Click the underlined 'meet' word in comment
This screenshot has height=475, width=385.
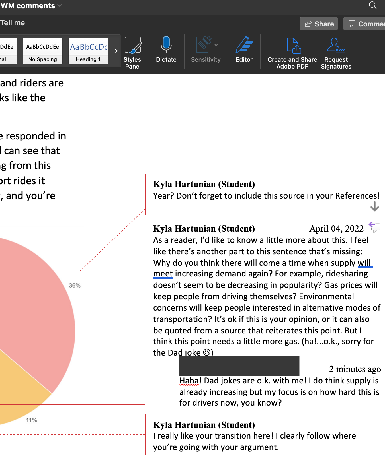[163, 274]
